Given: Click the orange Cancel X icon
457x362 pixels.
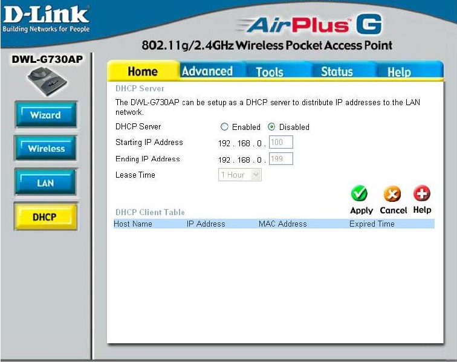Looking at the screenshot, I should click(392, 194).
